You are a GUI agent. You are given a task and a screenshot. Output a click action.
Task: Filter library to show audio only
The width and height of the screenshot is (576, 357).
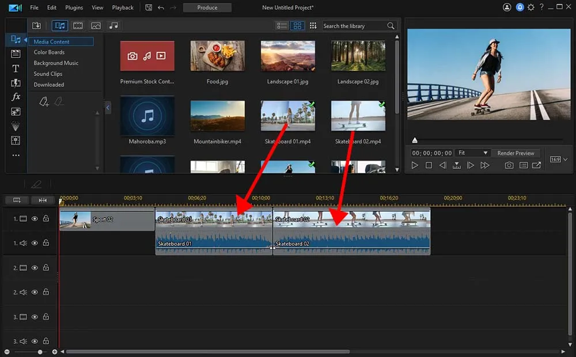point(113,26)
